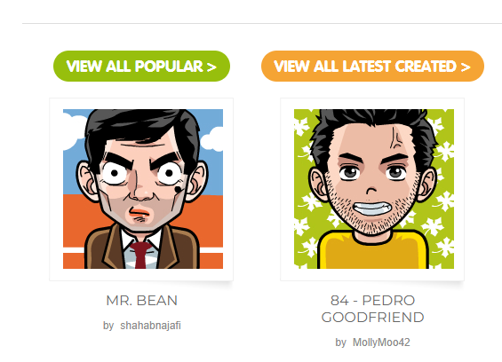Open the 84 - PEDRO GOODFRIEND title

coord(372,309)
